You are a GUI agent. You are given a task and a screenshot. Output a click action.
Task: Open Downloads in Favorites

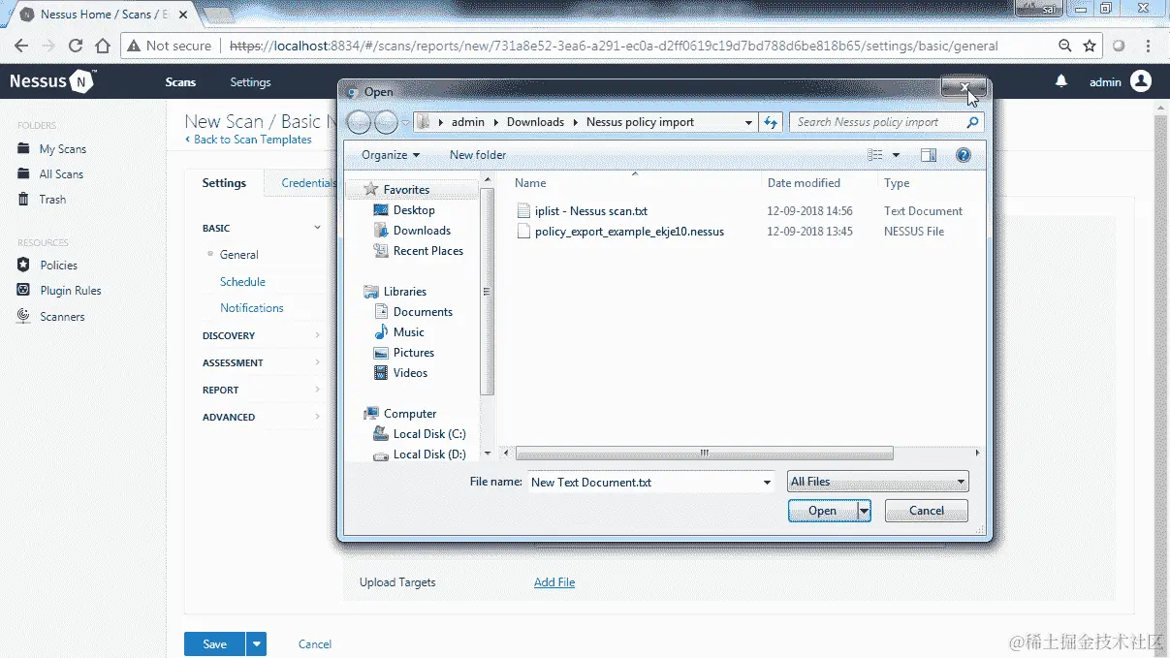point(412,231)
